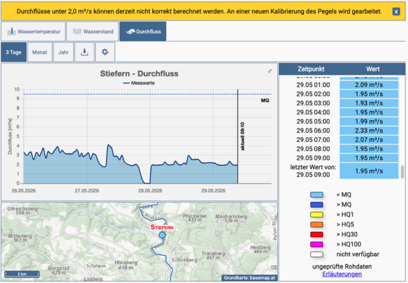Click the MQ threshold line label
The width and height of the screenshot is (408, 283).
tap(265, 100)
